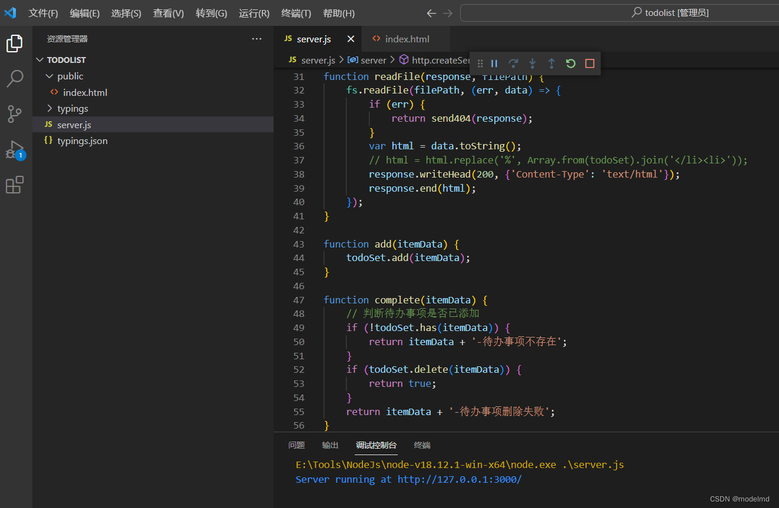Switch to the 问题 panel tab
The width and height of the screenshot is (779, 508).
tap(297, 445)
